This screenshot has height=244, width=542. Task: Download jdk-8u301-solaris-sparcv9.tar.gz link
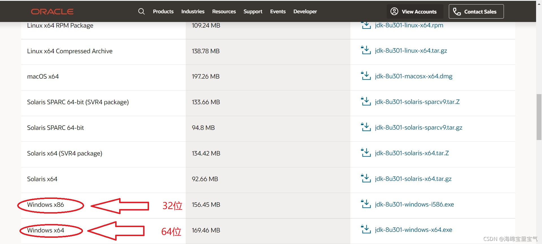pyautogui.click(x=419, y=127)
